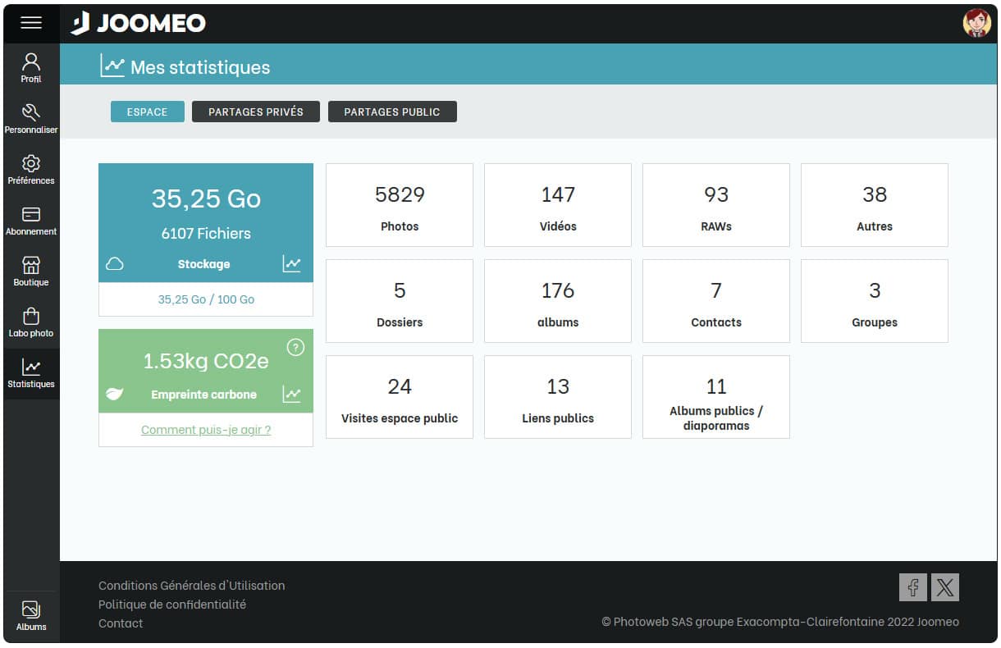The image size is (1001, 648).
Task: Open the X social link
Action: [945, 587]
